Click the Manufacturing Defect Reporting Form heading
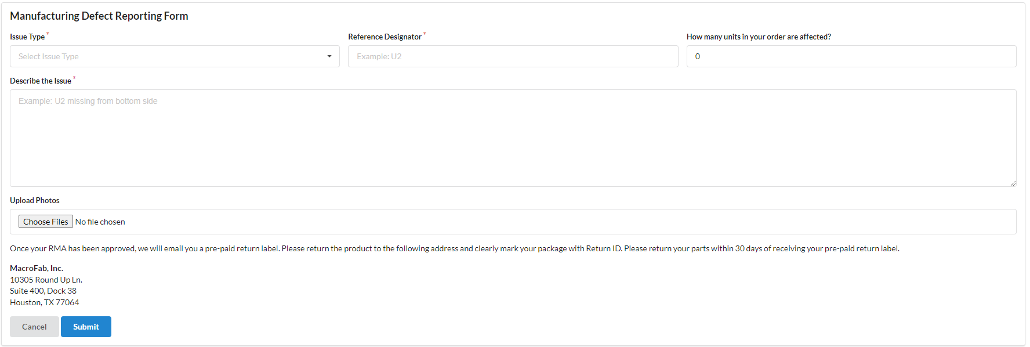Screen dimensions: 1030x347 pyautogui.click(x=99, y=16)
